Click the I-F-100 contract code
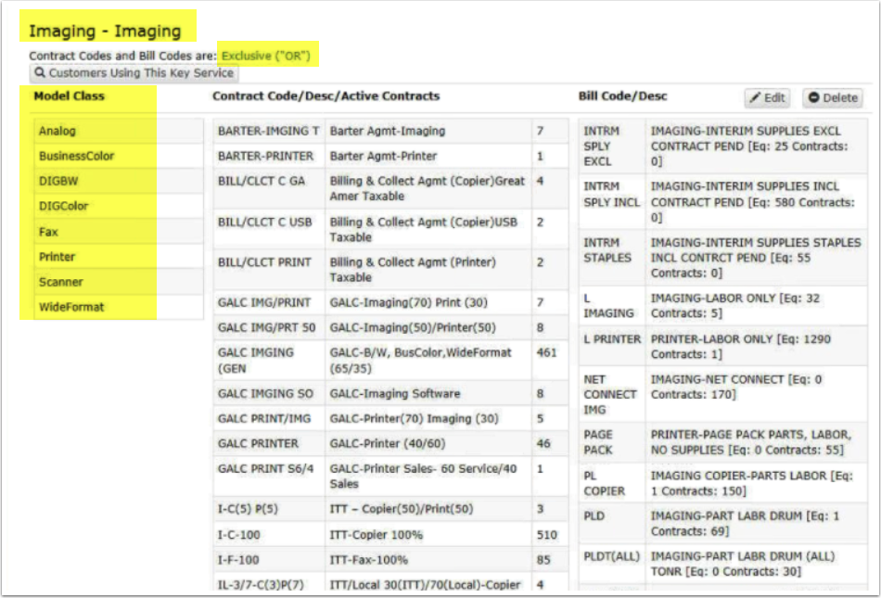Screen dimensions: 881x598 (238, 560)
